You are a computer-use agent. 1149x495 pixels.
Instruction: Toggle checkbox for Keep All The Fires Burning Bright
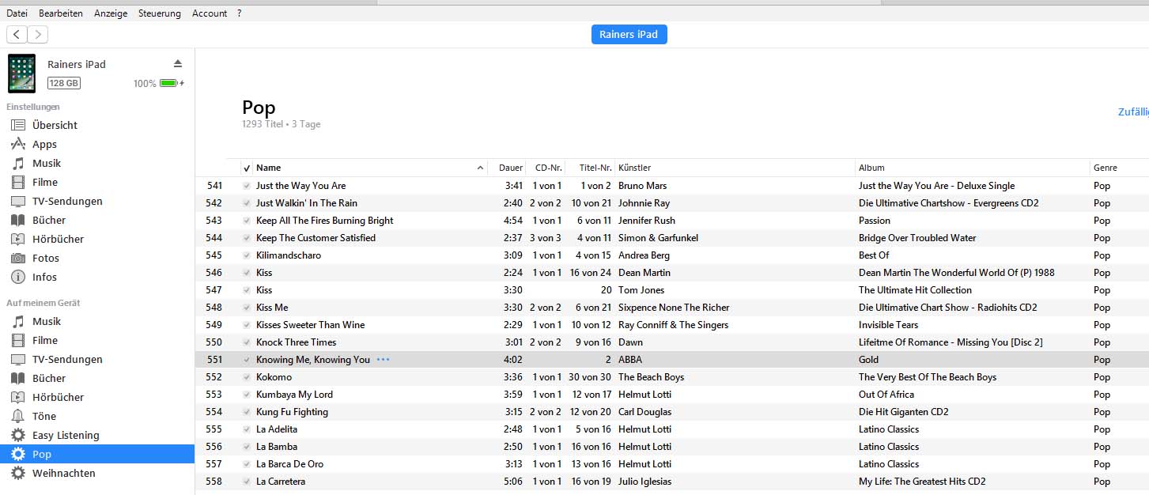click(247, 221)
